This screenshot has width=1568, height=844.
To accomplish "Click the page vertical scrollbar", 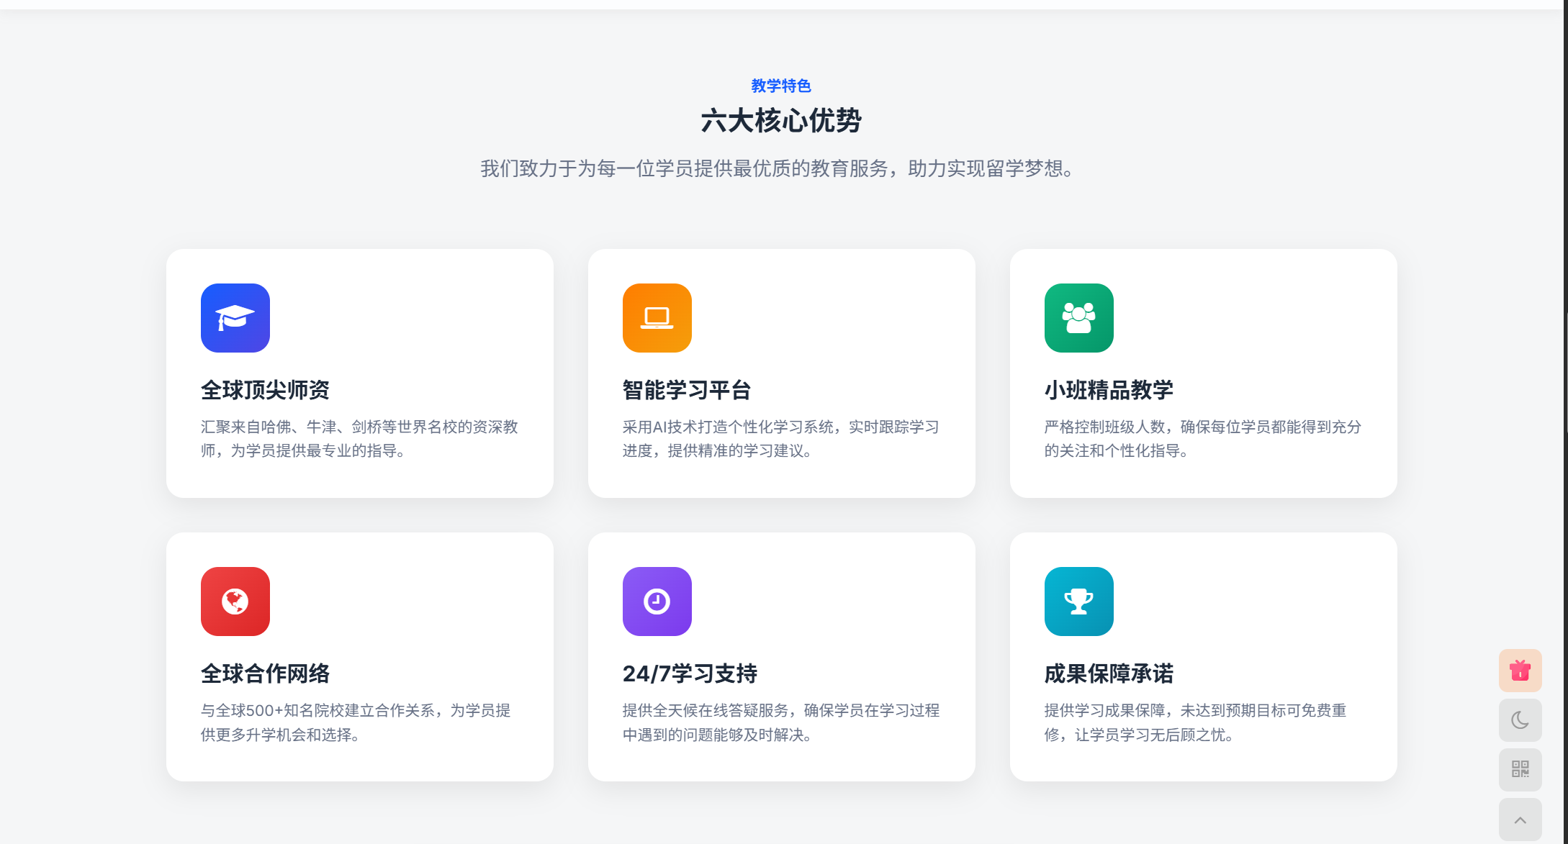I will pos(1565,422).
